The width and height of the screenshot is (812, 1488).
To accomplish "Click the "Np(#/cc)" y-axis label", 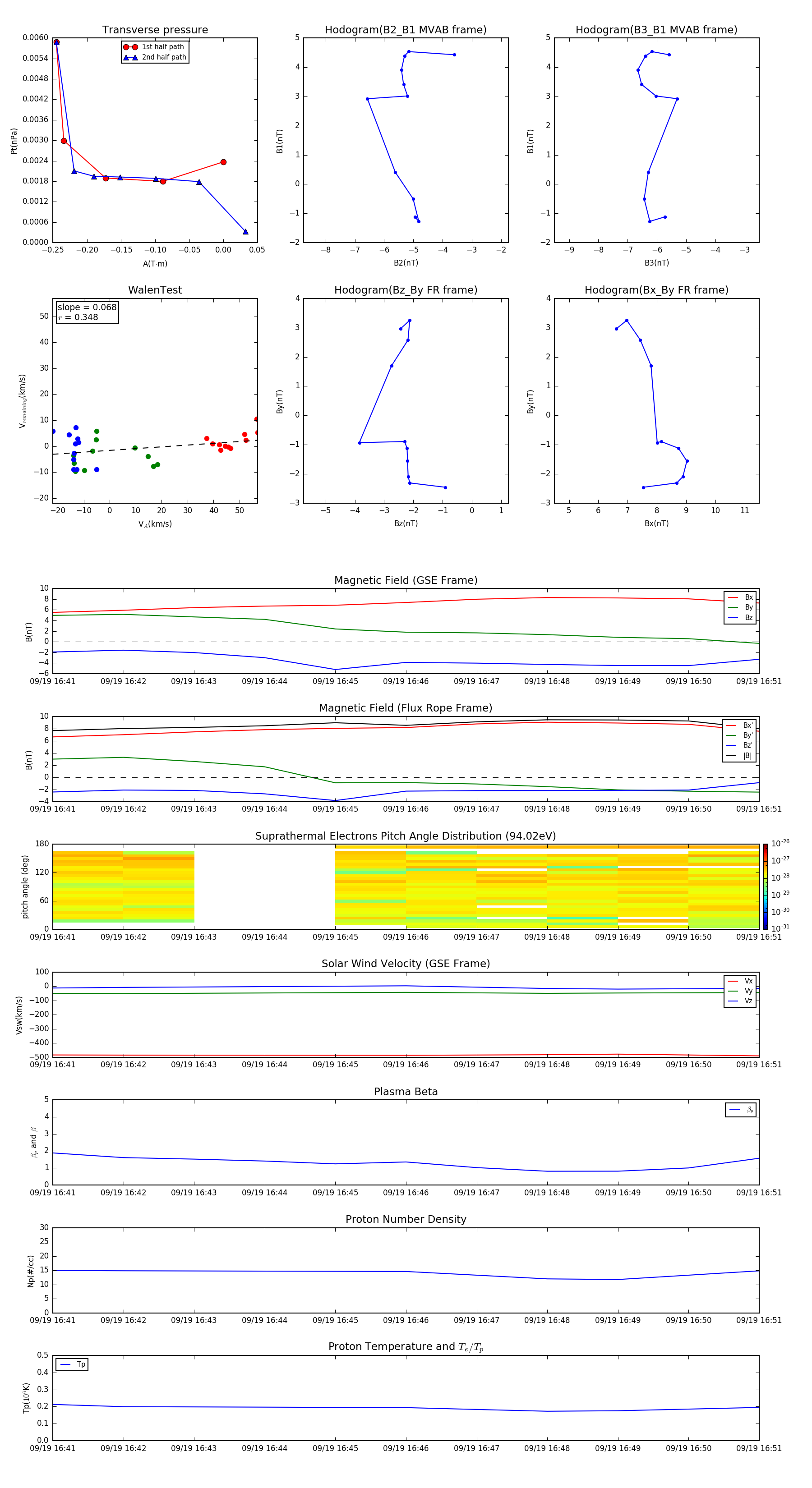I will (x=31, y=1271).
